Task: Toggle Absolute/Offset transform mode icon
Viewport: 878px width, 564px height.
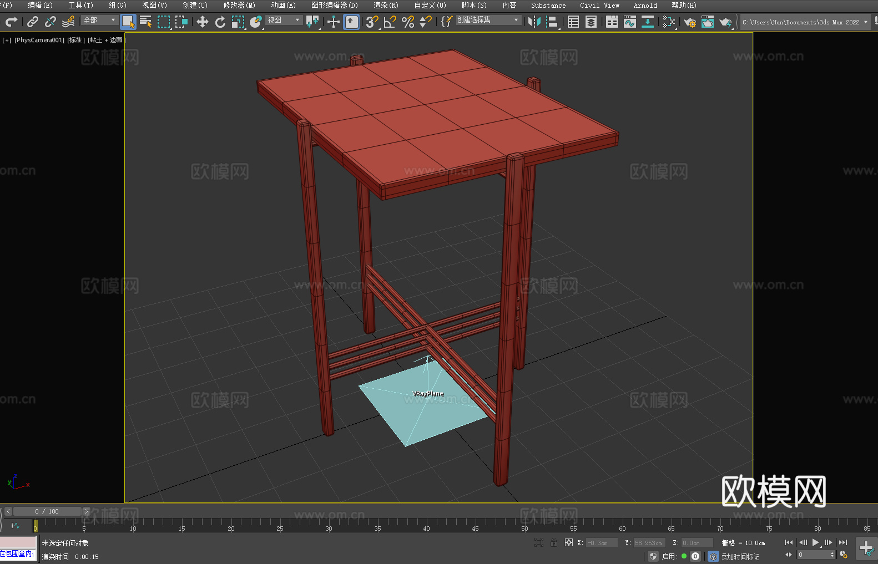Action: tap(569, 542)
